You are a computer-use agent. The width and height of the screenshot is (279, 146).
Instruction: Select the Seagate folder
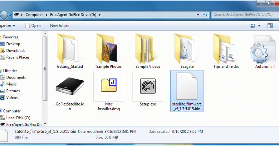pos(187,51)
